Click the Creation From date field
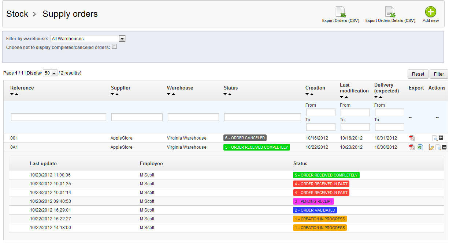Viewport: 449px width, 243px height. (x=321, y=112)
